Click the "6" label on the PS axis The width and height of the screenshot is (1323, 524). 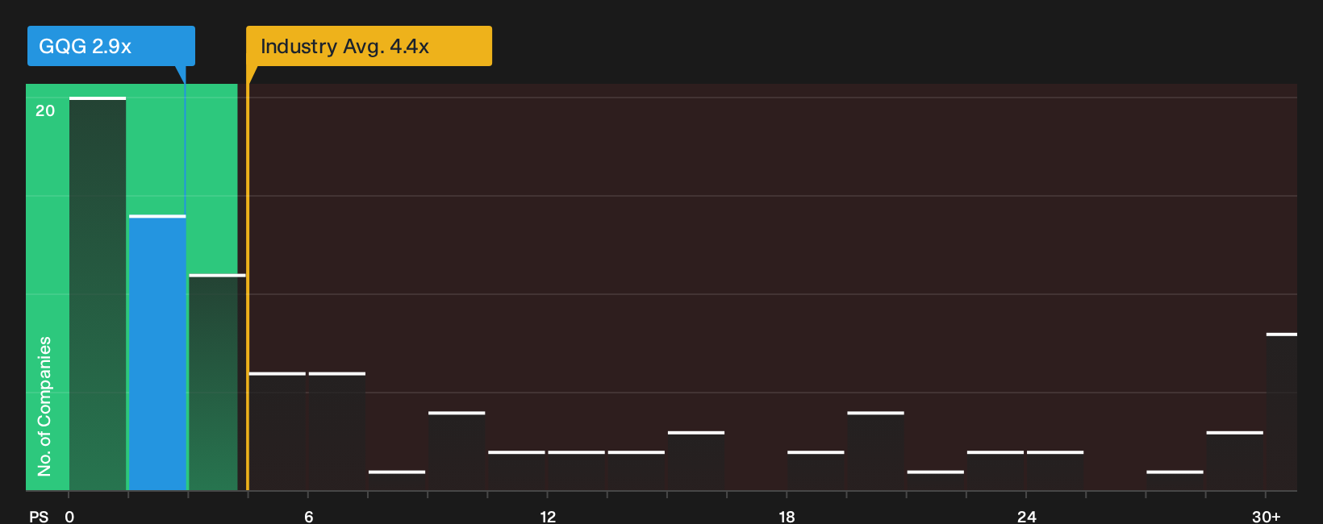tap(309, 517)
